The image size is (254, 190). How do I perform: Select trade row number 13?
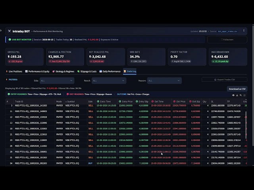click(x=126, y=123)
